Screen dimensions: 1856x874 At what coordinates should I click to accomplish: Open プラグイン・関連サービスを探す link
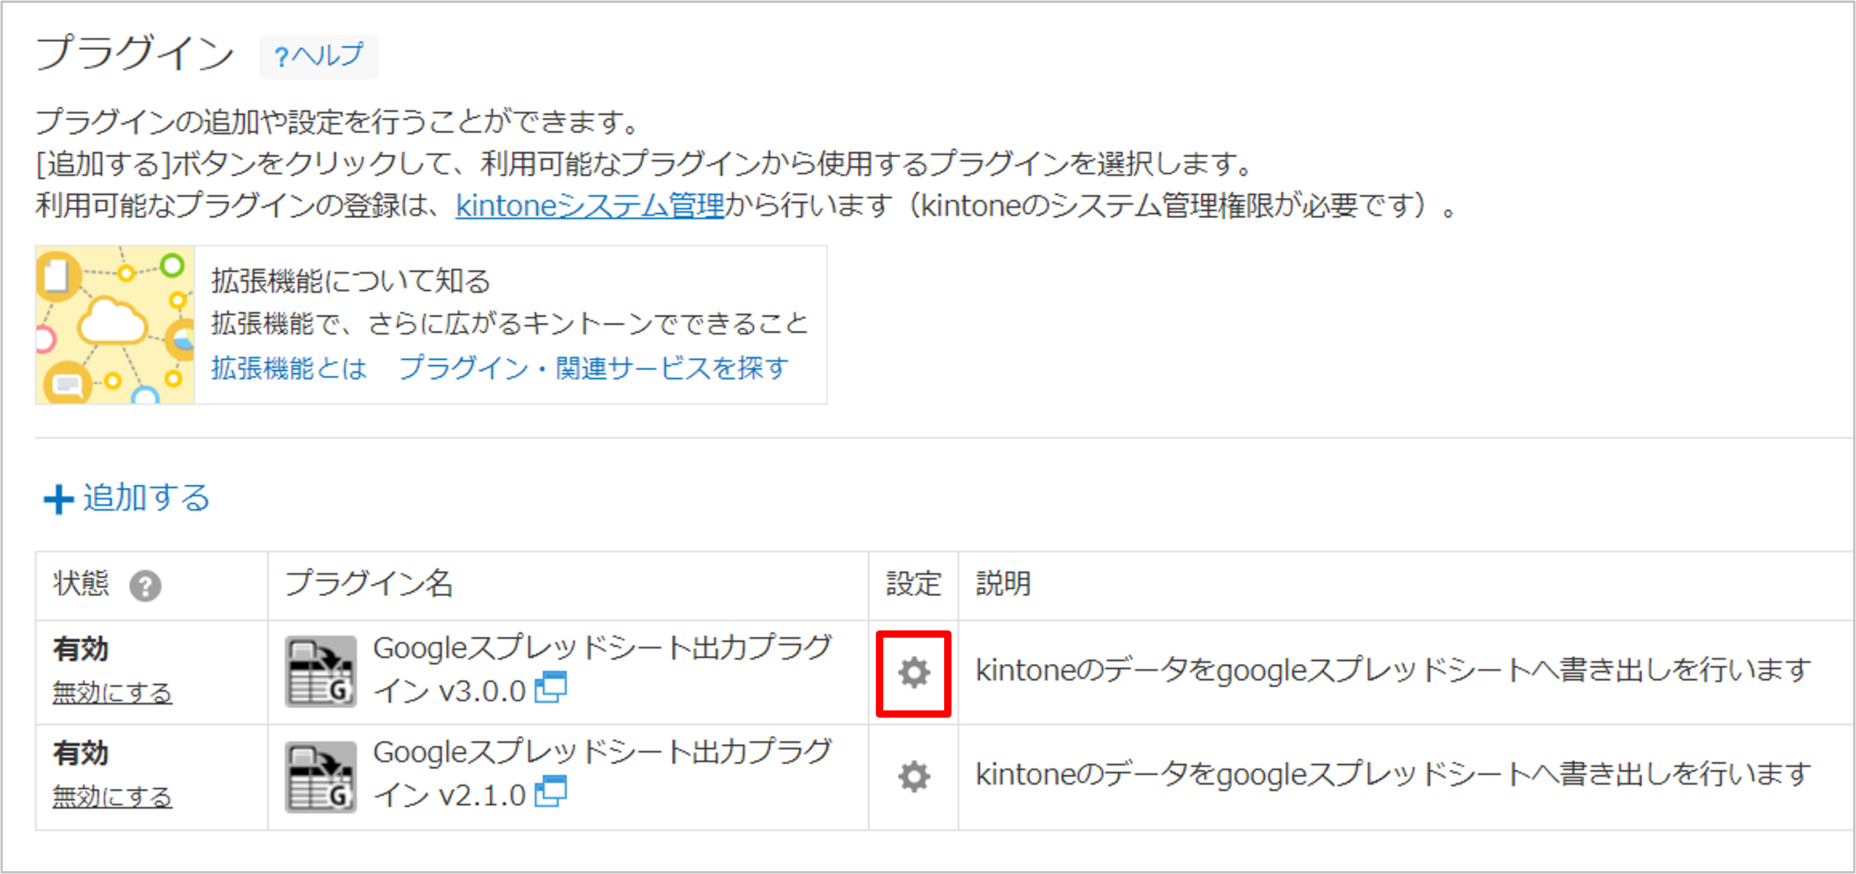coord(594,368)
